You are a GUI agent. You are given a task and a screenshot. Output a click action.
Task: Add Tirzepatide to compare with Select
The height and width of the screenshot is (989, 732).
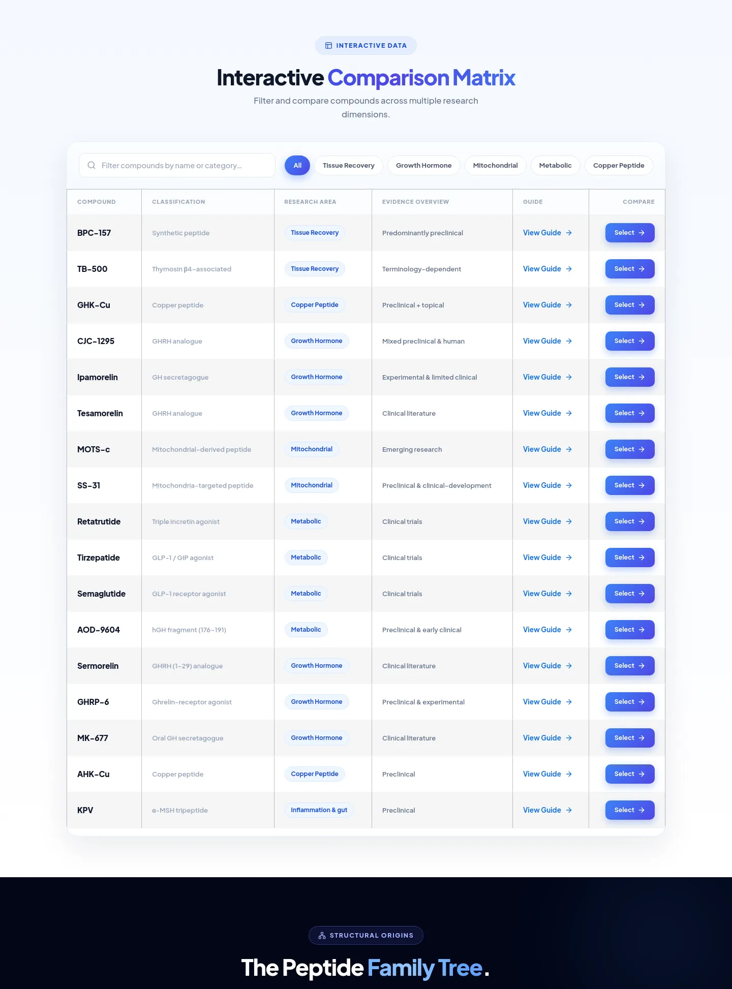pyautogui.click(x=630, y=558)
